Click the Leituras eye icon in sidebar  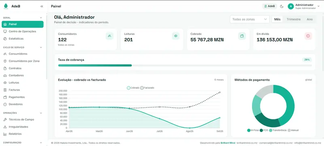click(5, 83)
